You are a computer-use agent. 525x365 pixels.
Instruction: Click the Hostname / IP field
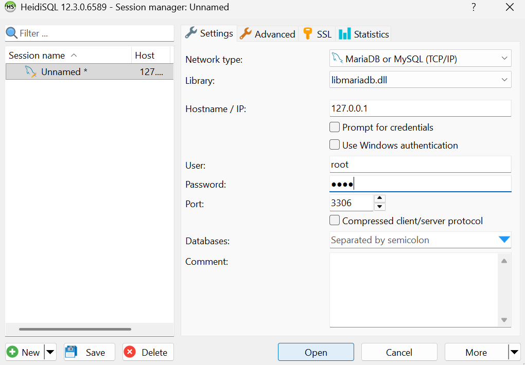point(420,108)
